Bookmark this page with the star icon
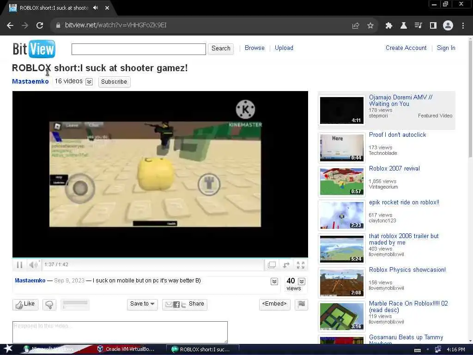473x355 pixels. point(370,26)
